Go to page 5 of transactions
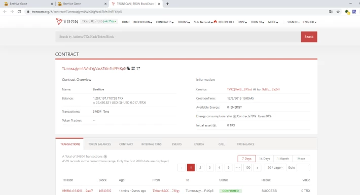The width and height of the screenshot is (360, 195). [x=229, y=168]
